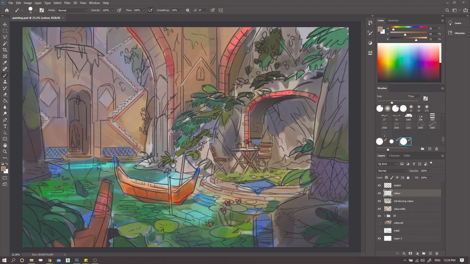Open the Filter menu
Viewport: 470px width, 264px height.
point(67,3)
